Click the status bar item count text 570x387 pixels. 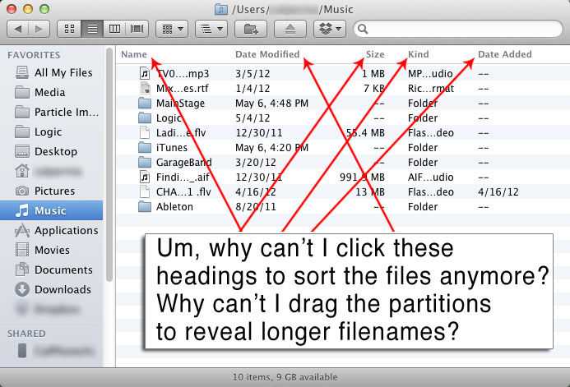pos(285,377)
